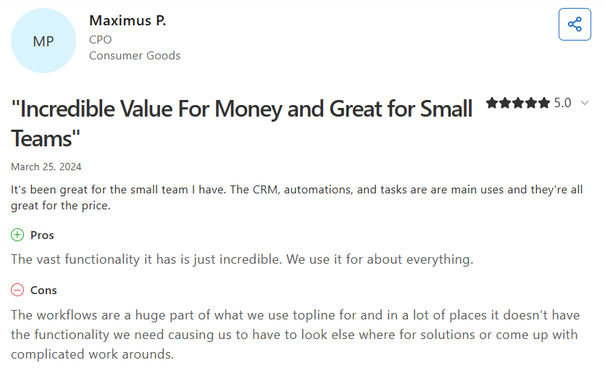Click the Consumer Goods industry label

tap(135, 56)
